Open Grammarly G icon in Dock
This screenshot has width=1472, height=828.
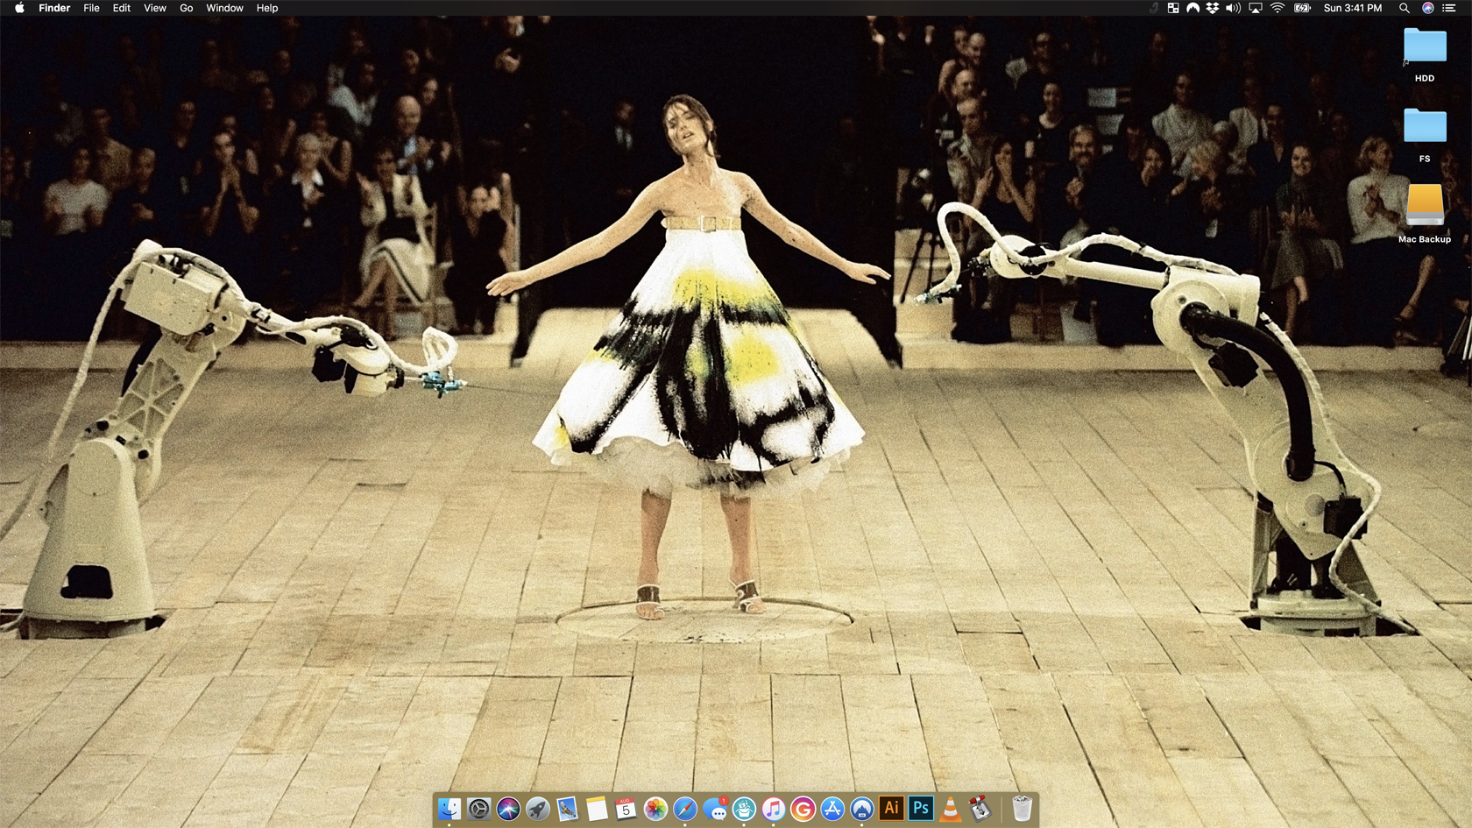pyautogui.click(x=803, y=809)
